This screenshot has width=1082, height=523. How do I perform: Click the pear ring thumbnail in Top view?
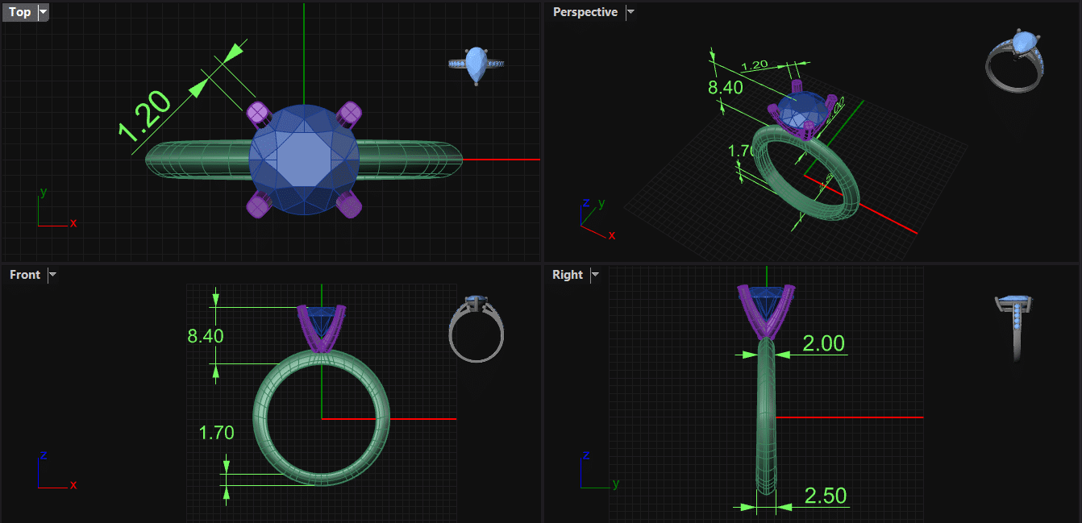tap(476, 64)
